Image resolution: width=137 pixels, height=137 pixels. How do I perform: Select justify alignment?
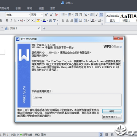tap(76, 20)
